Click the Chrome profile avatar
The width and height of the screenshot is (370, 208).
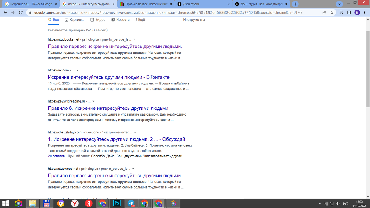point(358,13)
